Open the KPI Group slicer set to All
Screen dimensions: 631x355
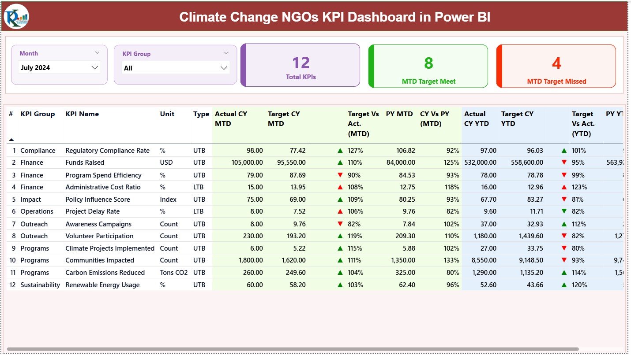(175, 67)
